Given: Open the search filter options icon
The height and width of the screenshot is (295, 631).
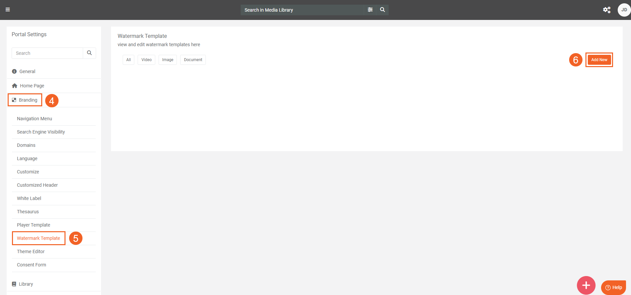Looking at the screenshot, I should 370,10.
